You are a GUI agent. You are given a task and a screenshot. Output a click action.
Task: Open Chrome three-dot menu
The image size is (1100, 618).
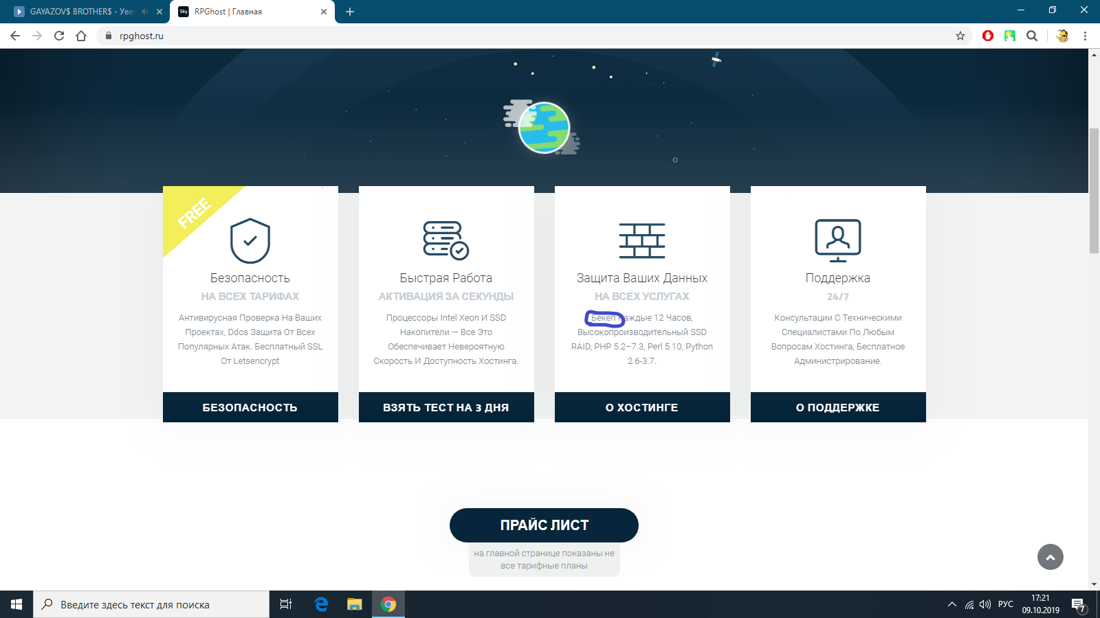1085,36
